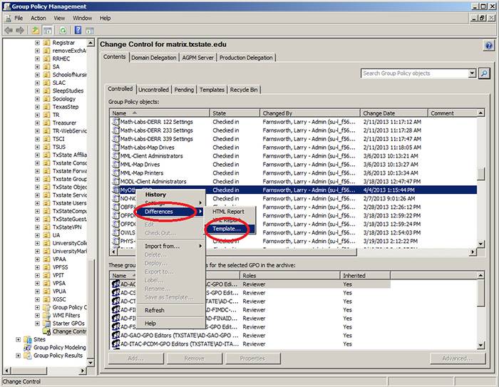This screenshot has width=499, height=387.
Task: Click the green Refresh toolbar icon
Action: (63, 31)
